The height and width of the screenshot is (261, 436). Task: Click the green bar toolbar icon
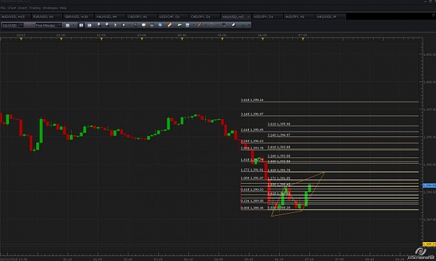(x=135, y=25)
